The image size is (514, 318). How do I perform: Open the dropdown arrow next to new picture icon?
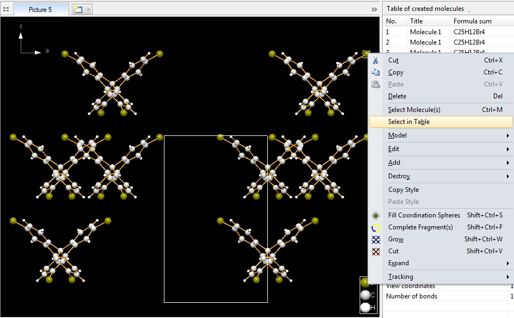click(89, 10)
